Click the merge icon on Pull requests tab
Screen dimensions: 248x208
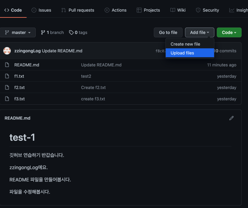(64, 10)
